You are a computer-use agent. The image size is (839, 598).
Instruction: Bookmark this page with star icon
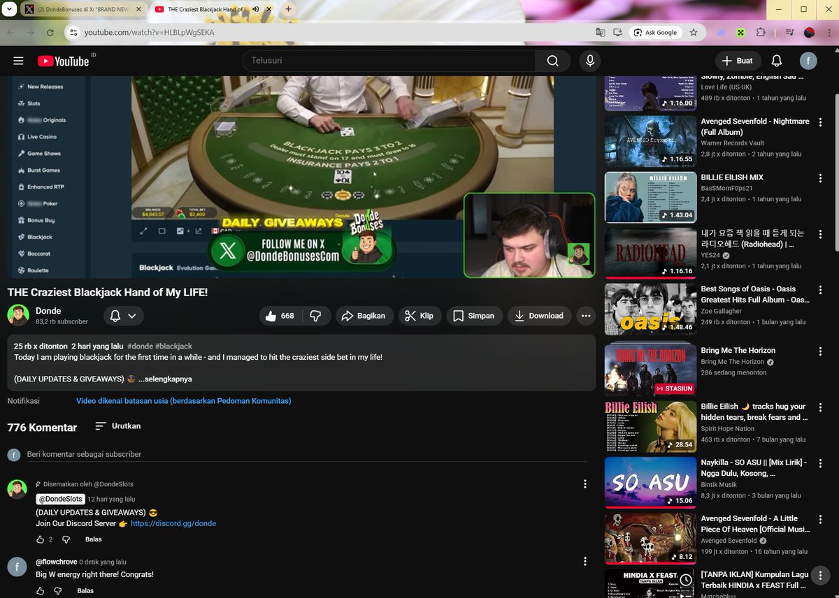[694, 32]
